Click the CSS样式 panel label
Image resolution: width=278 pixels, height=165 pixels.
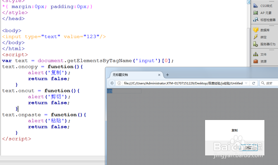(x=266, y=6)
